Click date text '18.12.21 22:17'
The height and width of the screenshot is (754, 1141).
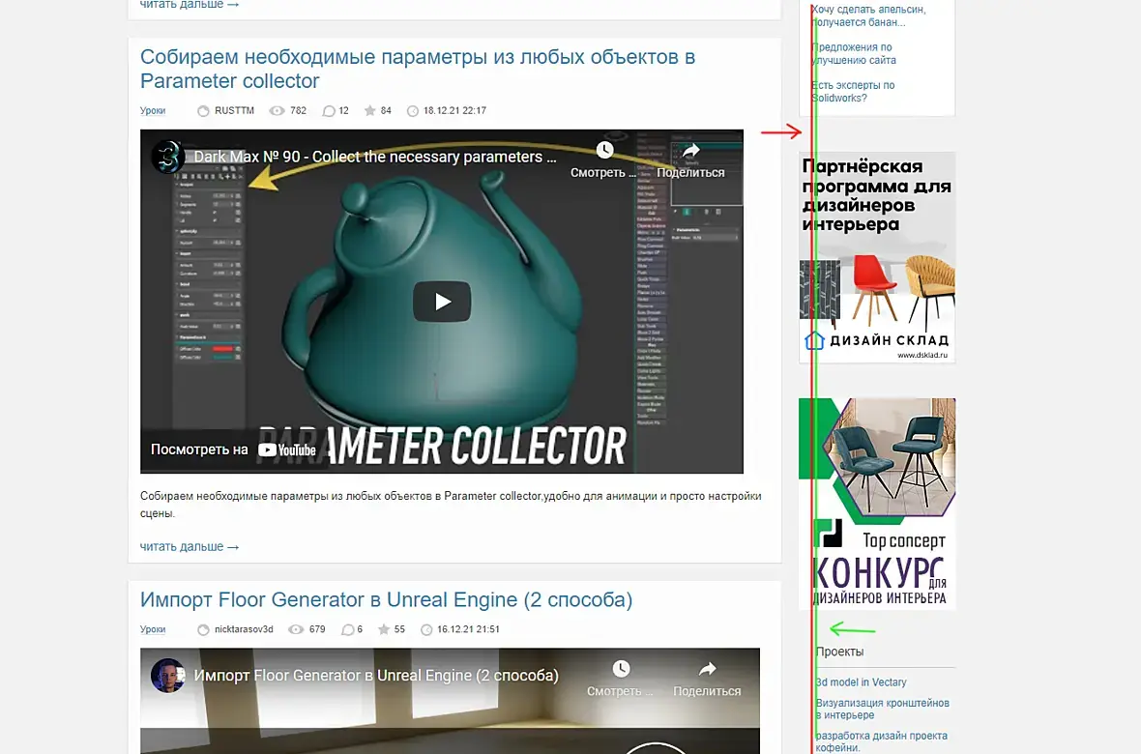[x=454, y=110]
